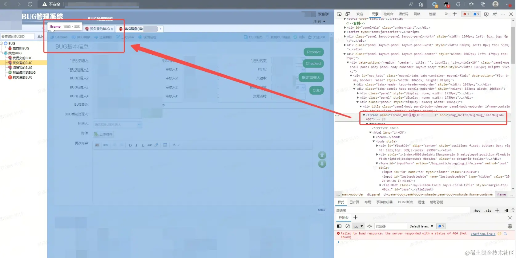Open the browser profile avatar
This screenshot has width=516, height=258.
[x=495, y=4]
